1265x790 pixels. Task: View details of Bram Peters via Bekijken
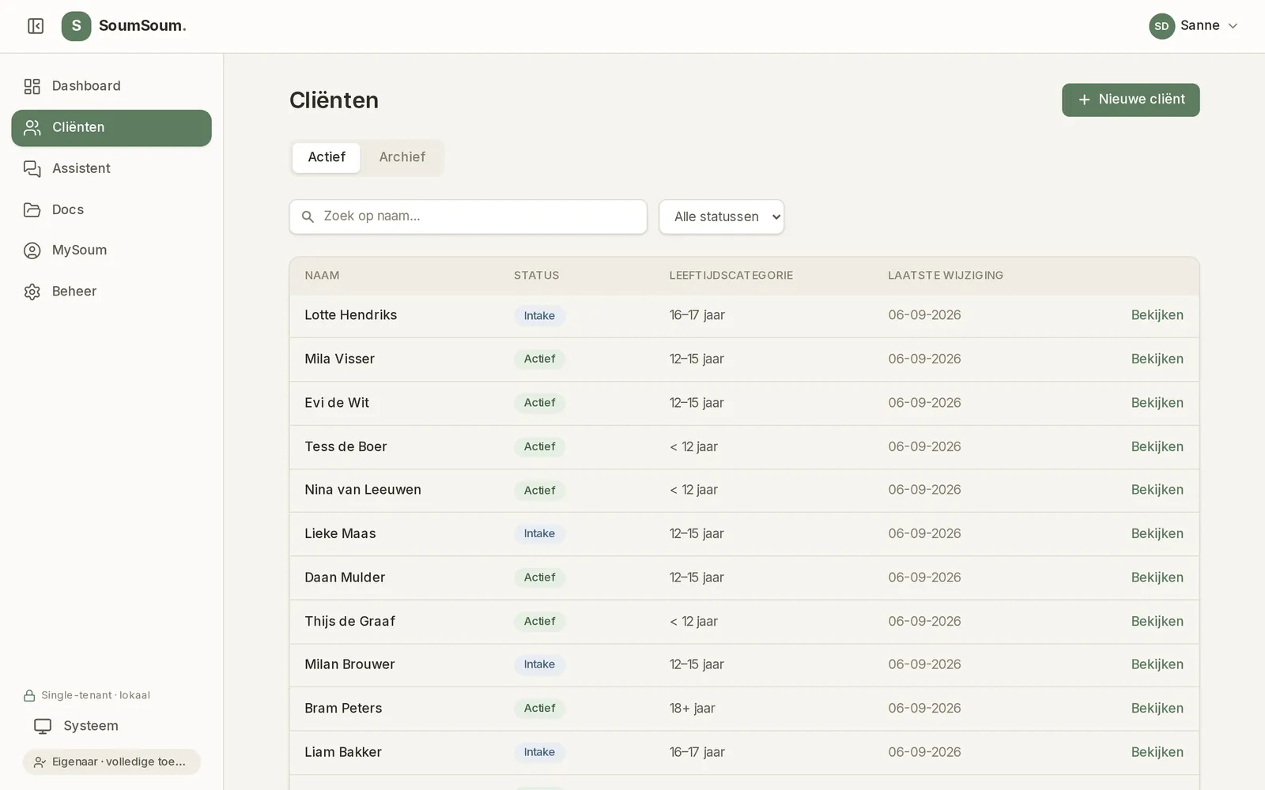tap(1157, 709)
